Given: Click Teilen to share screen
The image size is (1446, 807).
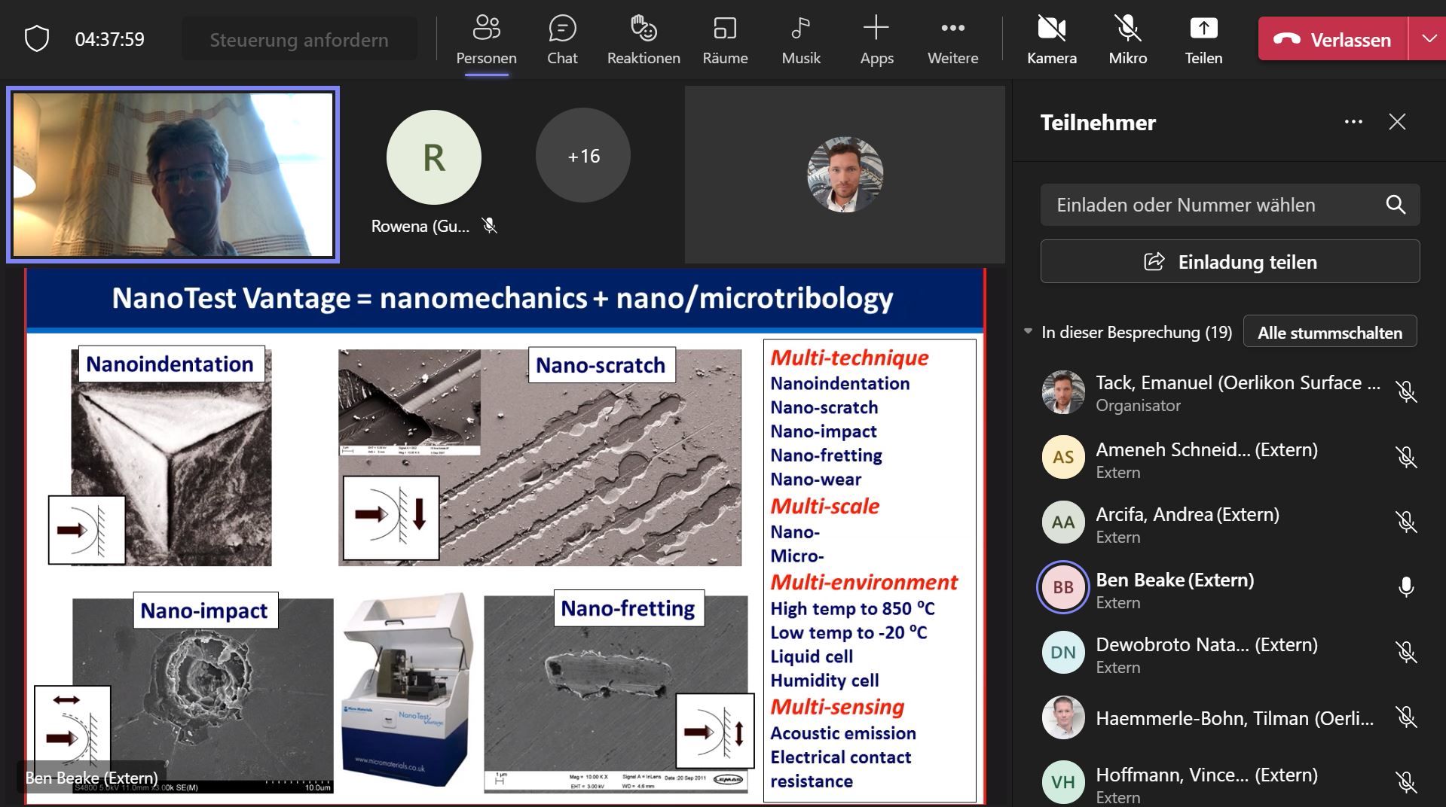Looking at the screenshot, I should pyautogui.click(x=1203, y=40).
